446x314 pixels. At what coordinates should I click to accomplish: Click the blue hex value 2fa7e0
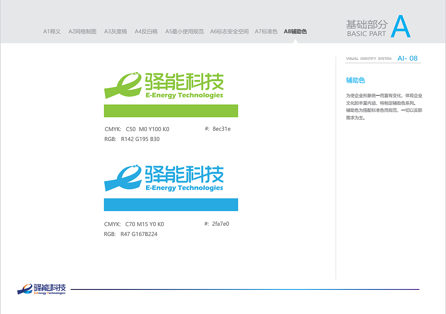(x=221, y=224)
